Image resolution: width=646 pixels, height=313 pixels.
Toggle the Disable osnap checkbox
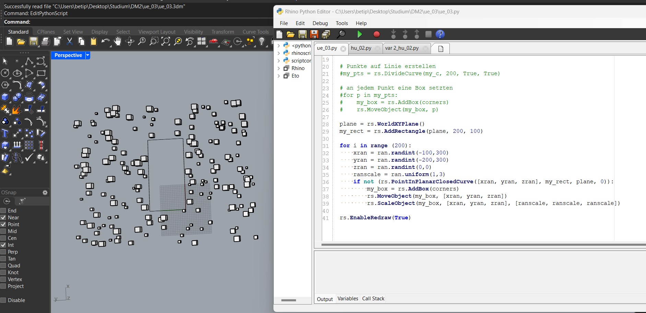coord(3,300)
